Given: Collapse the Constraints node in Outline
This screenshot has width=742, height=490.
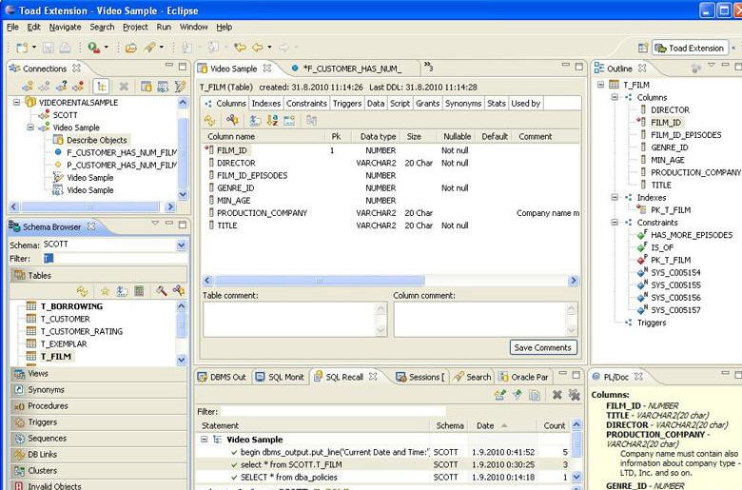Looking at the screenshot, I should click(615, 222).
